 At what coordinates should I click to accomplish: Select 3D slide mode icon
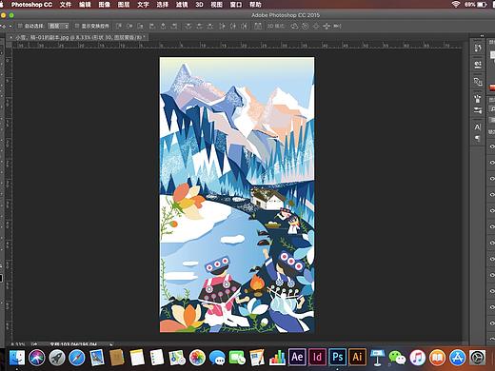[x=327, y=26]
